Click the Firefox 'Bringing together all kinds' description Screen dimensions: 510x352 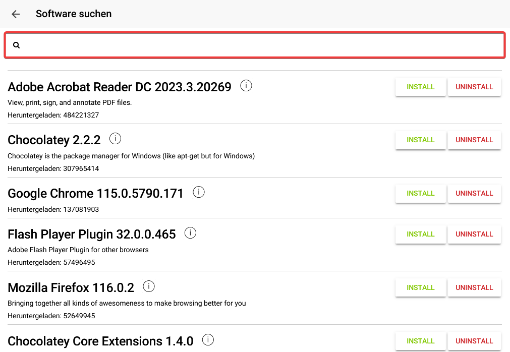click(127, 304)
